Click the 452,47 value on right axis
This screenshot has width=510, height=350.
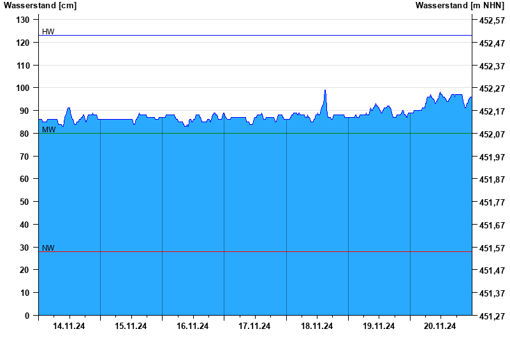492,43
